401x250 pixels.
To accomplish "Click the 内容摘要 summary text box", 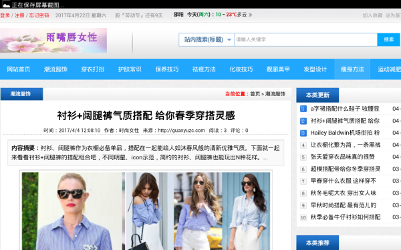I will click(x=146, y=153).
